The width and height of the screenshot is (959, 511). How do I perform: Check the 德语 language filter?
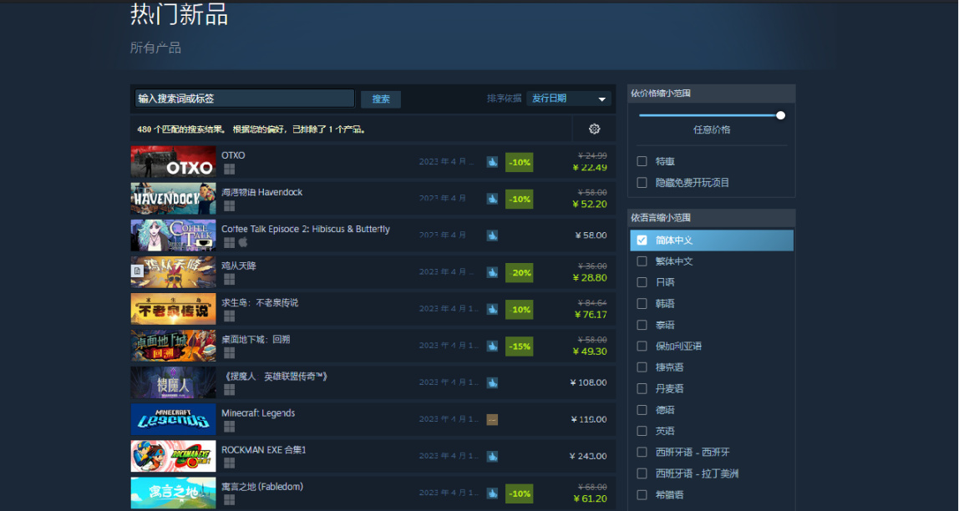coord(642,409)
